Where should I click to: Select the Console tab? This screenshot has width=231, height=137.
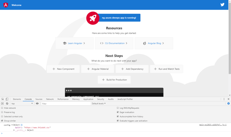click(28, 99)
